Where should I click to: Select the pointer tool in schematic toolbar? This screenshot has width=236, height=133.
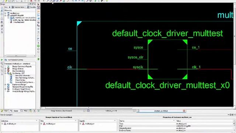pos(38,4)
